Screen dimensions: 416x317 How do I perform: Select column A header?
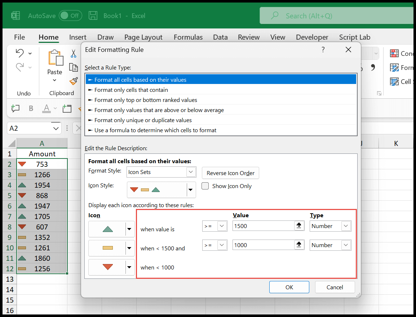click(x=42, y=143)
